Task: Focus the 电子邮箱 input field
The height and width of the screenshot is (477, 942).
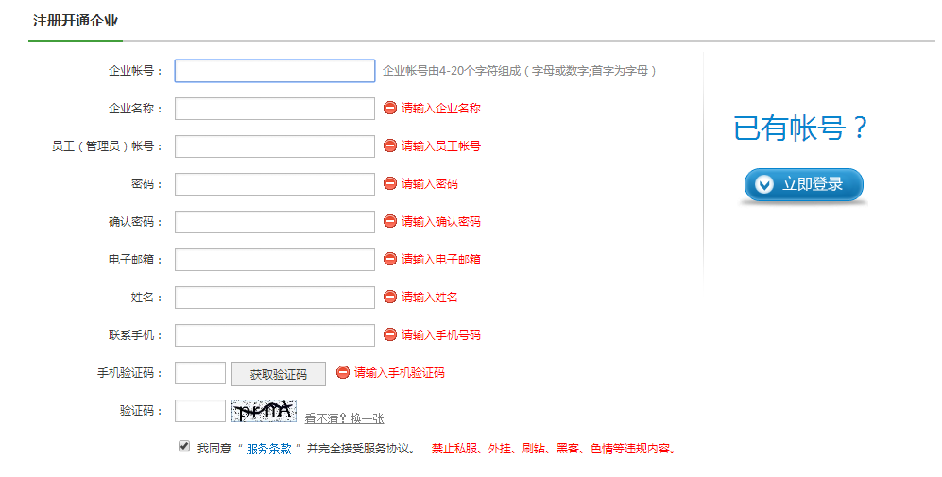Action: pos(275,260)
